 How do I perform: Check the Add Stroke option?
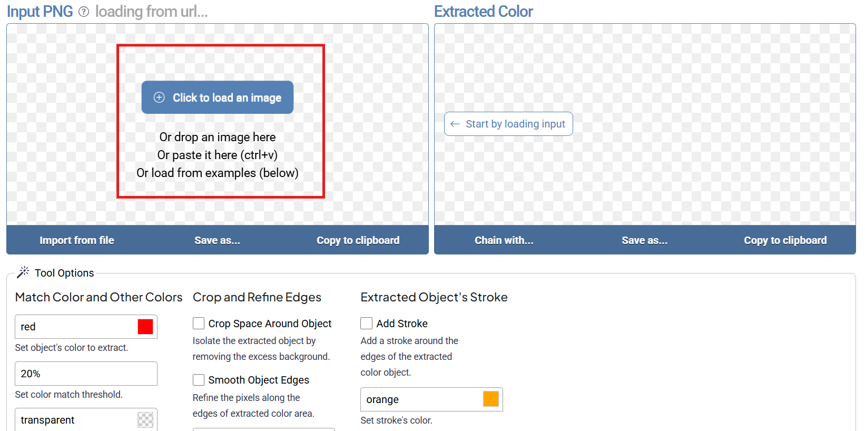[367, 323]
